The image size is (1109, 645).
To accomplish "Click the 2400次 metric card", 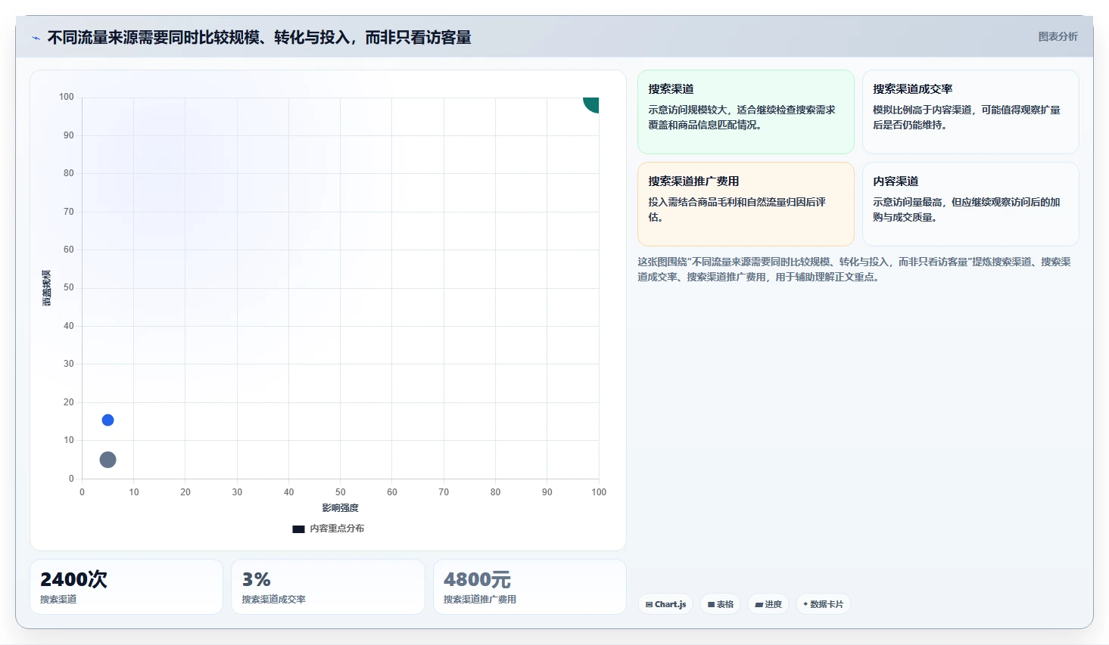I will tap(126, 587).
